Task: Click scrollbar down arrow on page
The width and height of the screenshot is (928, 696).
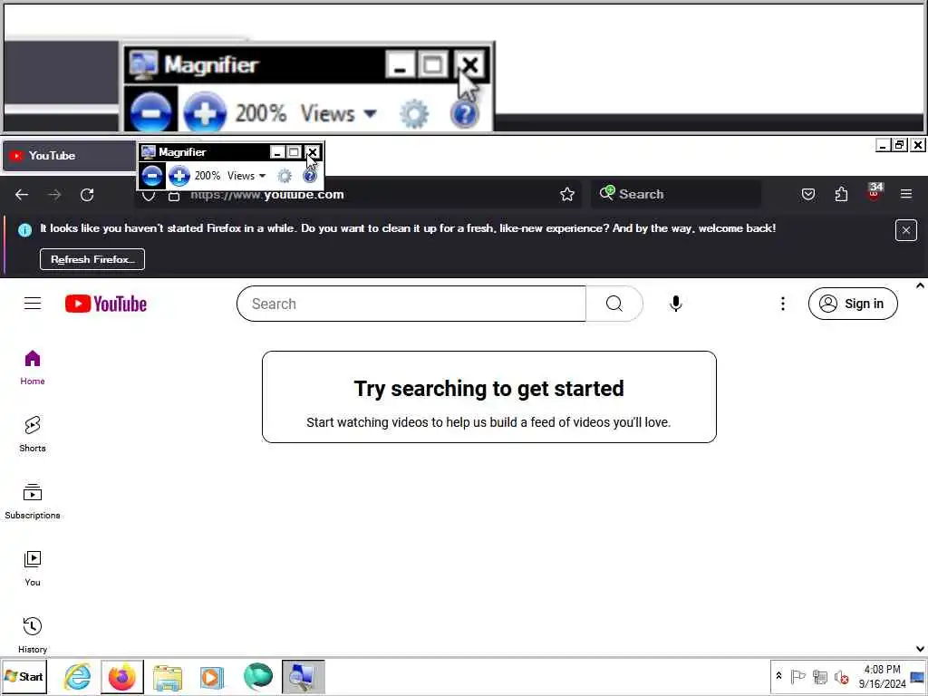Action: (x=920, y=649)
